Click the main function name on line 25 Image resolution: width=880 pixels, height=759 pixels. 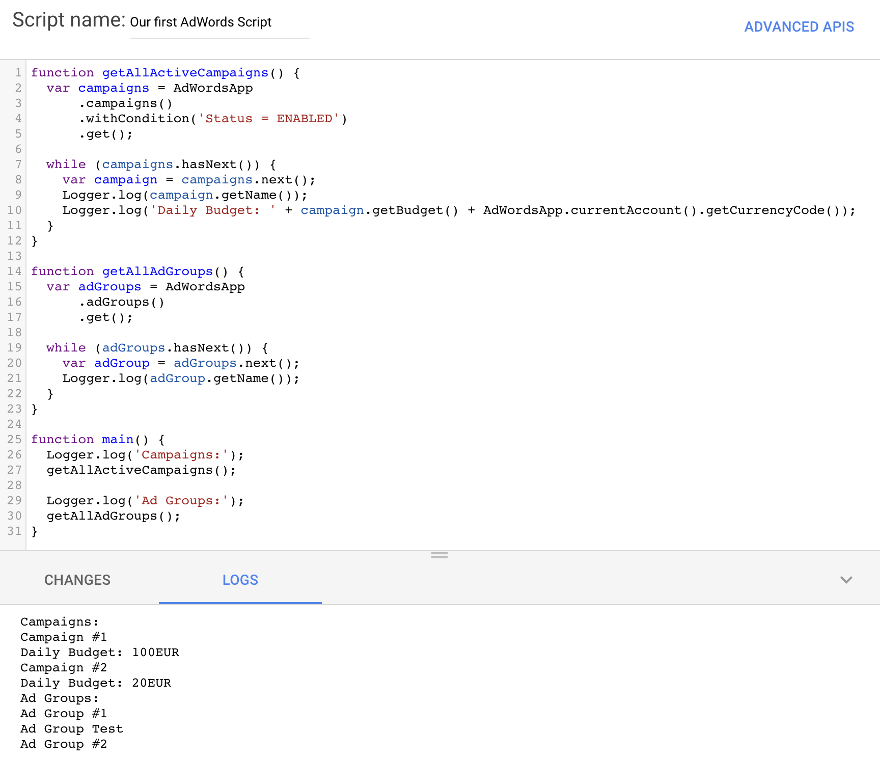tap(117, 440)
